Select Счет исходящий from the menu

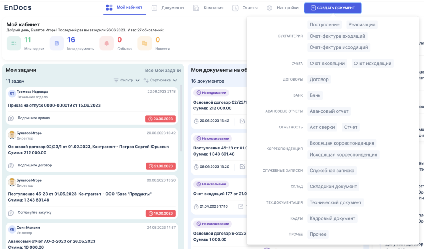click(372, 64)
